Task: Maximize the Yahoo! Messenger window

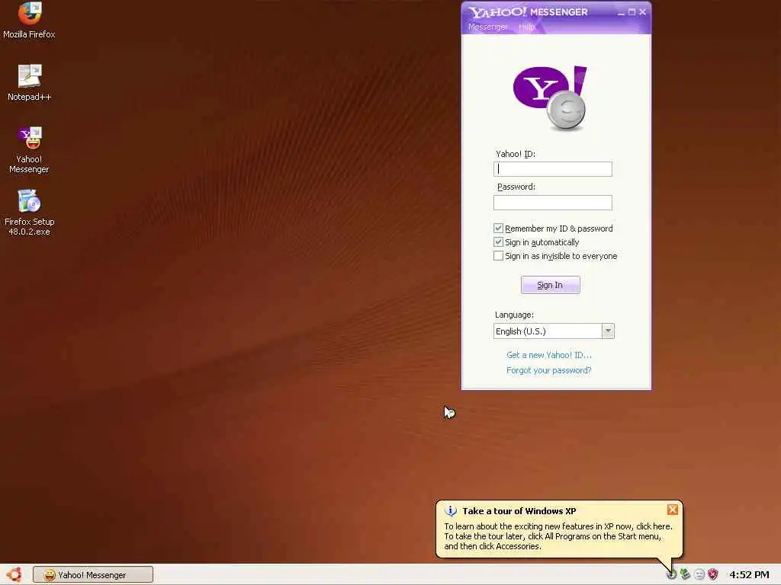Action: 632,12
